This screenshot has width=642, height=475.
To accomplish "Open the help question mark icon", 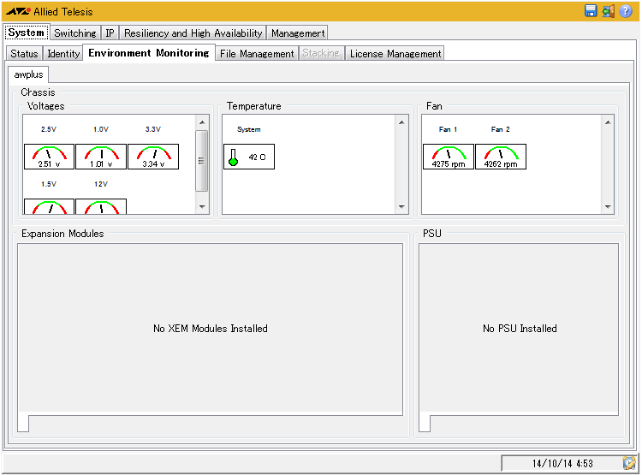I will coord(626,11).
